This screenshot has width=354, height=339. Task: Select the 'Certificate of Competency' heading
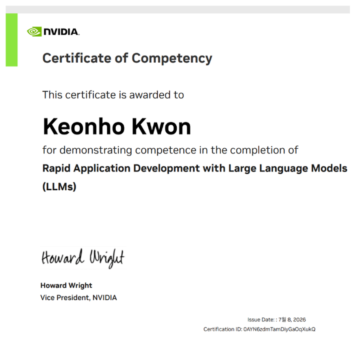point(127,58)
